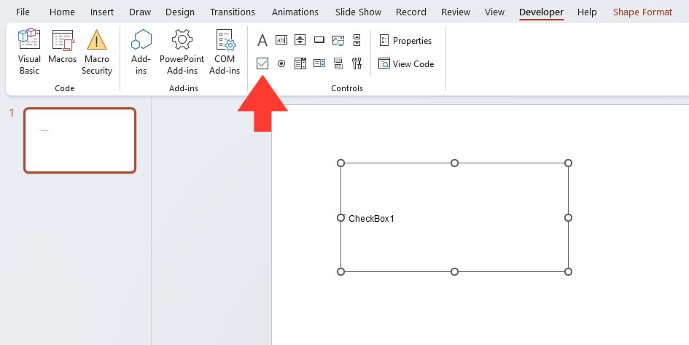This screenshot has height=345, width=689.
Task: Click top-left handle of CheckBox1 selection frame
Action: pos(340,163)
